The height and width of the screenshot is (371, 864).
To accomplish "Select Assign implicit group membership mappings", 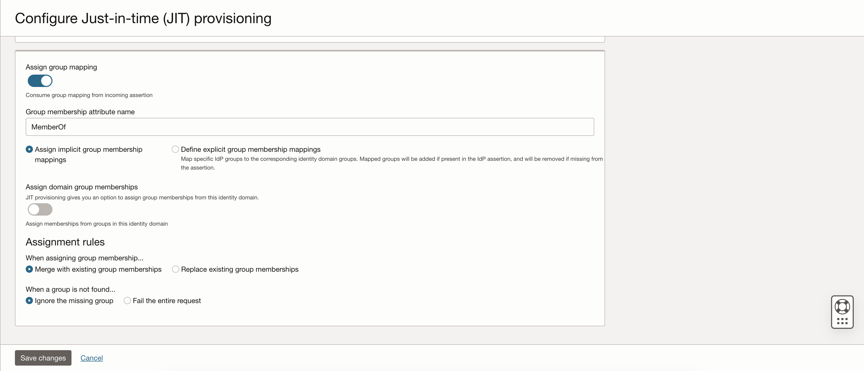I will click(29, 149).
